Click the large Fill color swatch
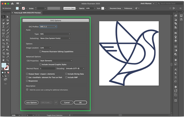Viewport: 184px width, 117px height. tap(4, 65)
